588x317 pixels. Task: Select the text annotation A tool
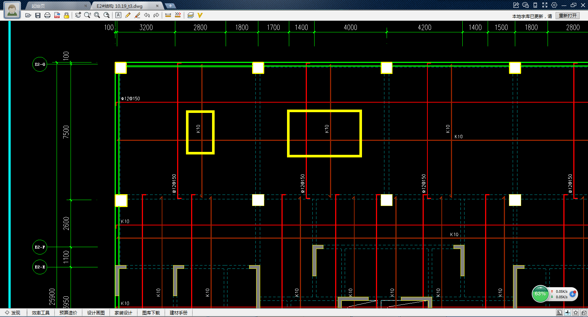pos(118,15)
